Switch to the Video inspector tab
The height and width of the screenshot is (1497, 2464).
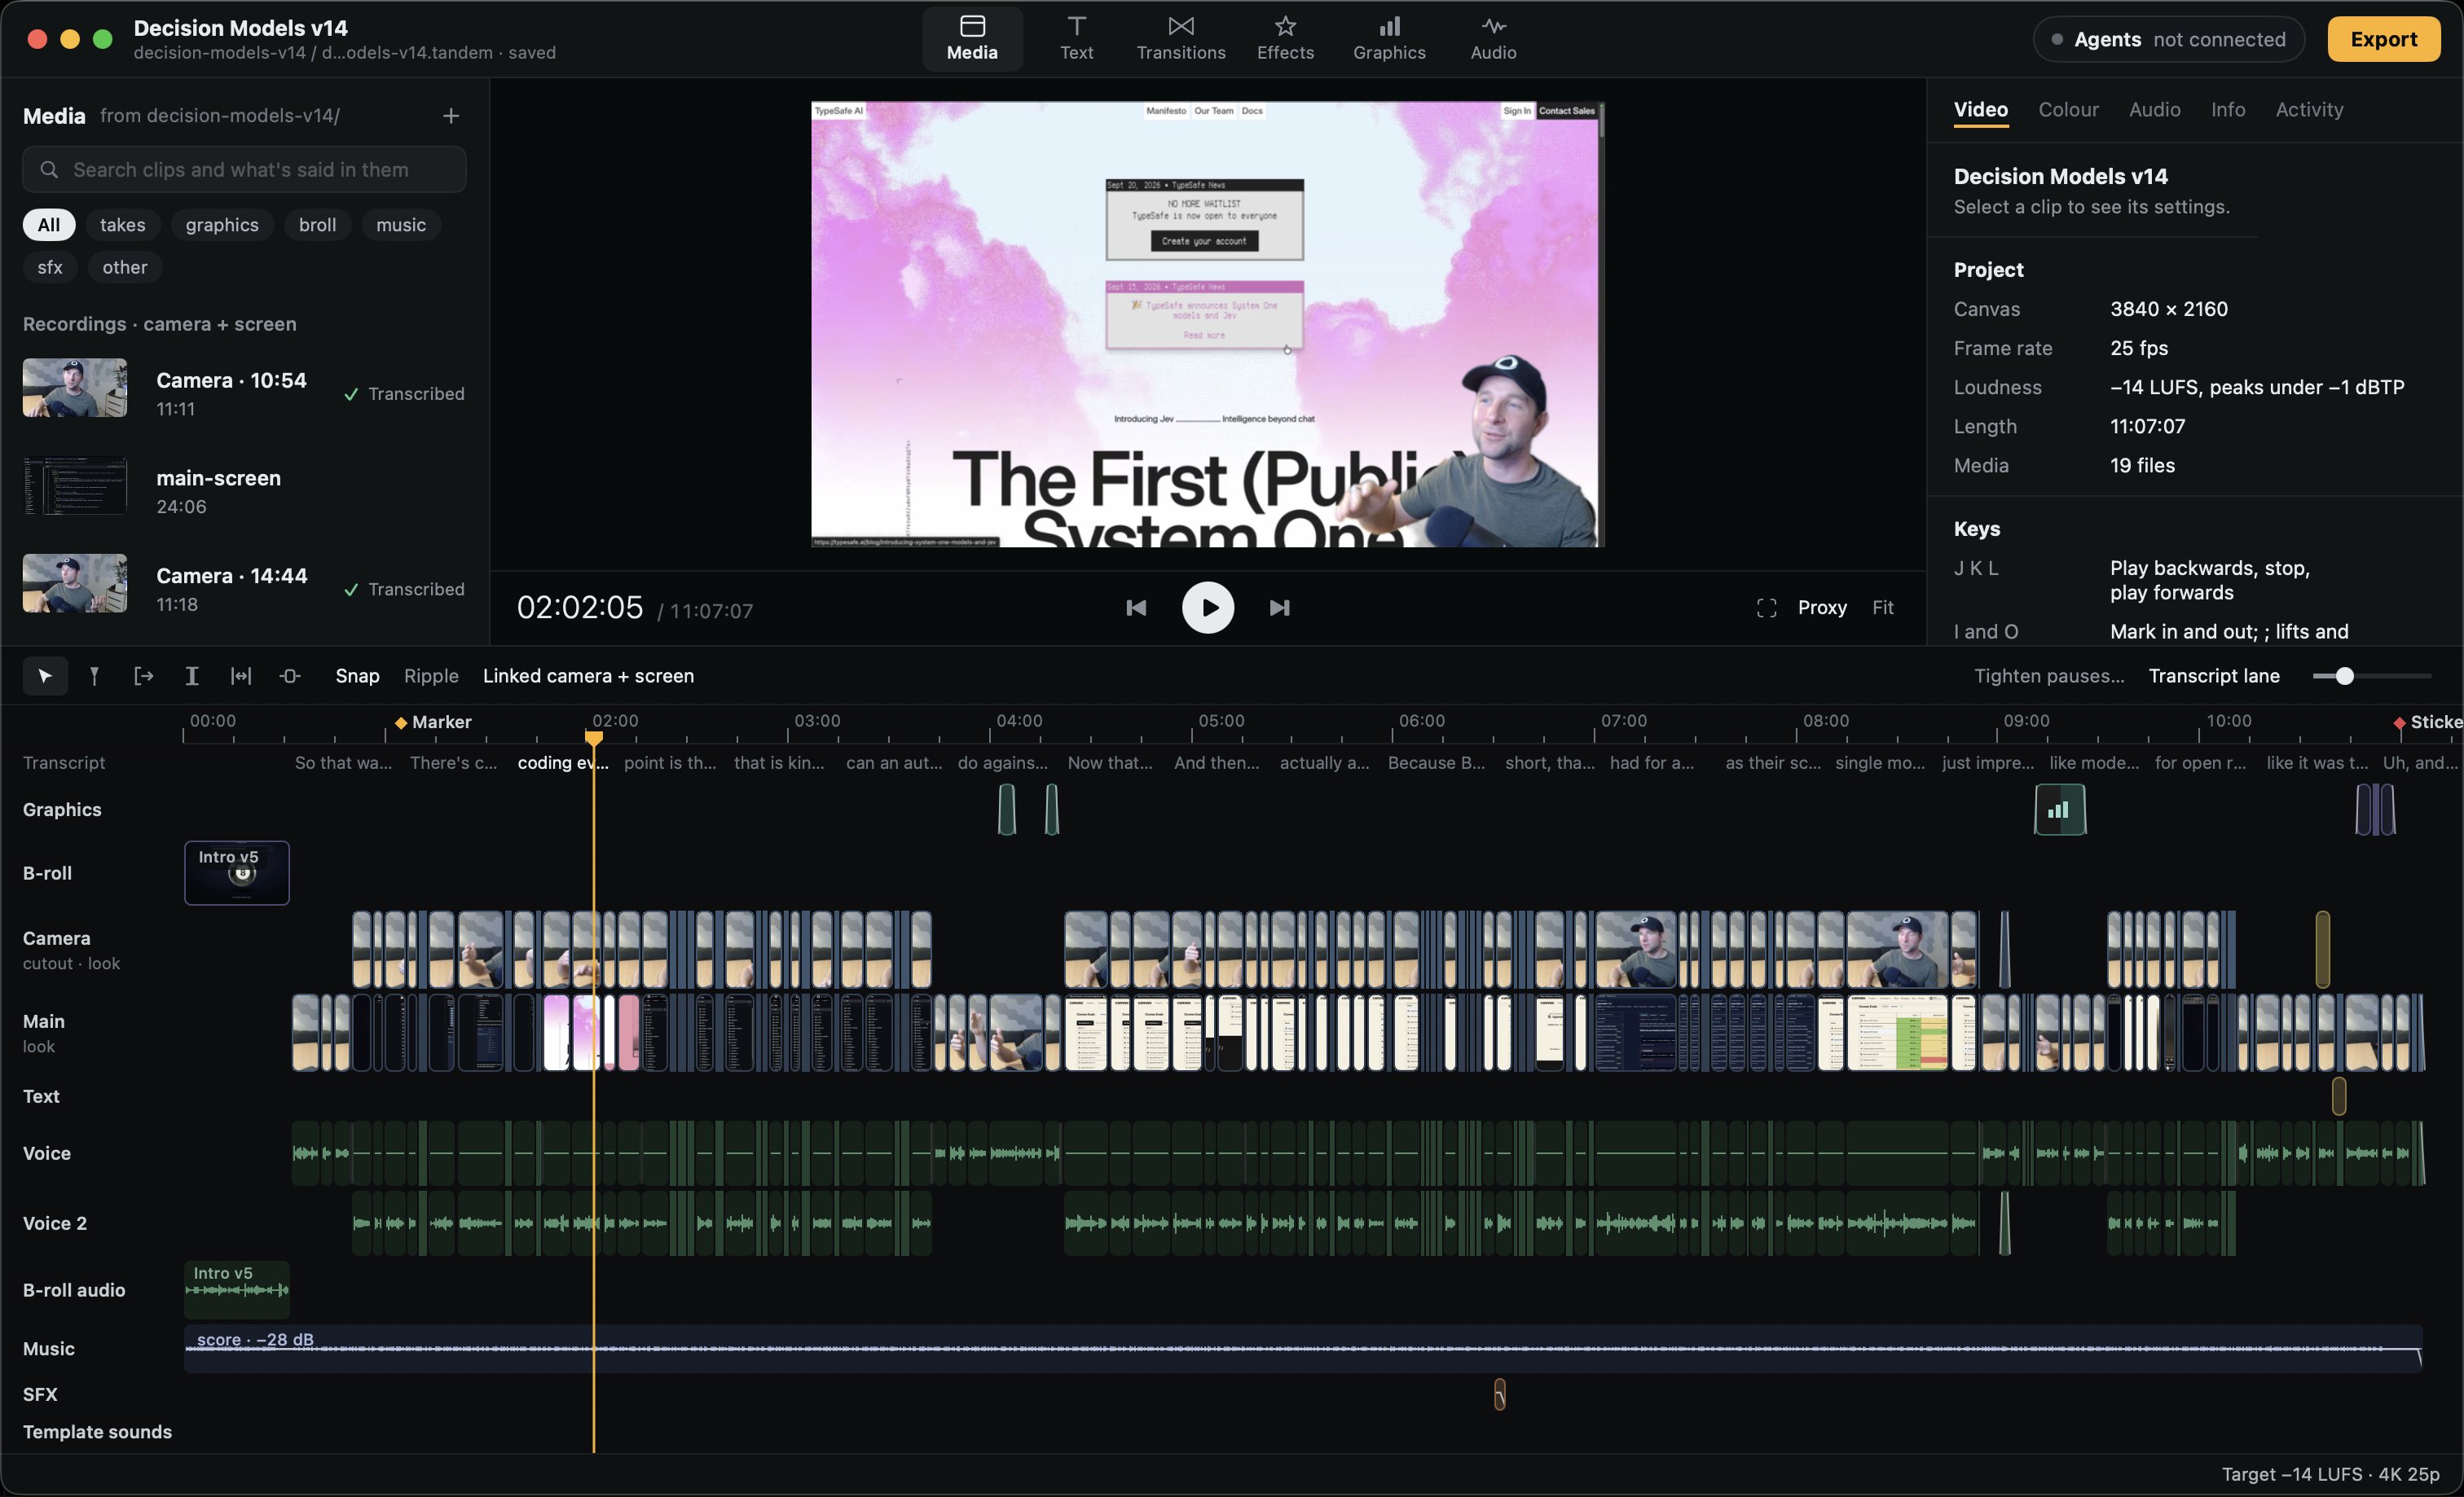point(1980,110)
